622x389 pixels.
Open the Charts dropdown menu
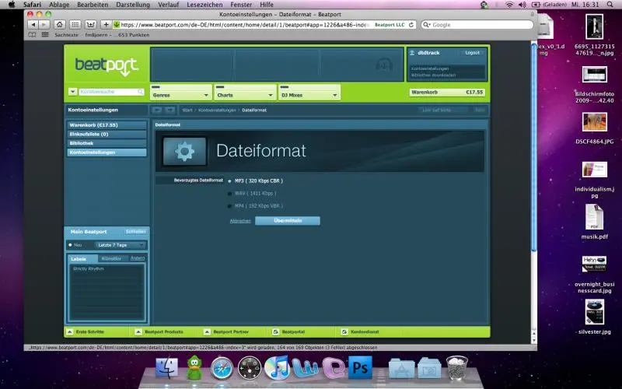[244, 94]
